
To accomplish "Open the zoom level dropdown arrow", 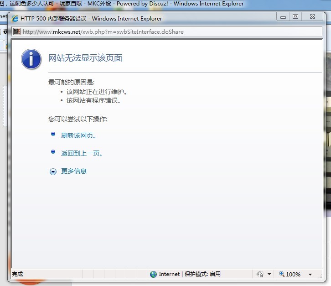I will point(310,275).
